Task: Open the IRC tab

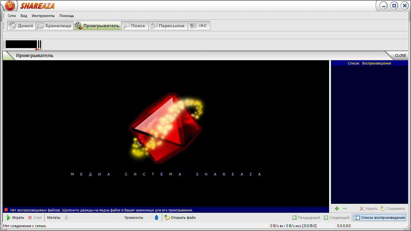Action: pos(199,26)
